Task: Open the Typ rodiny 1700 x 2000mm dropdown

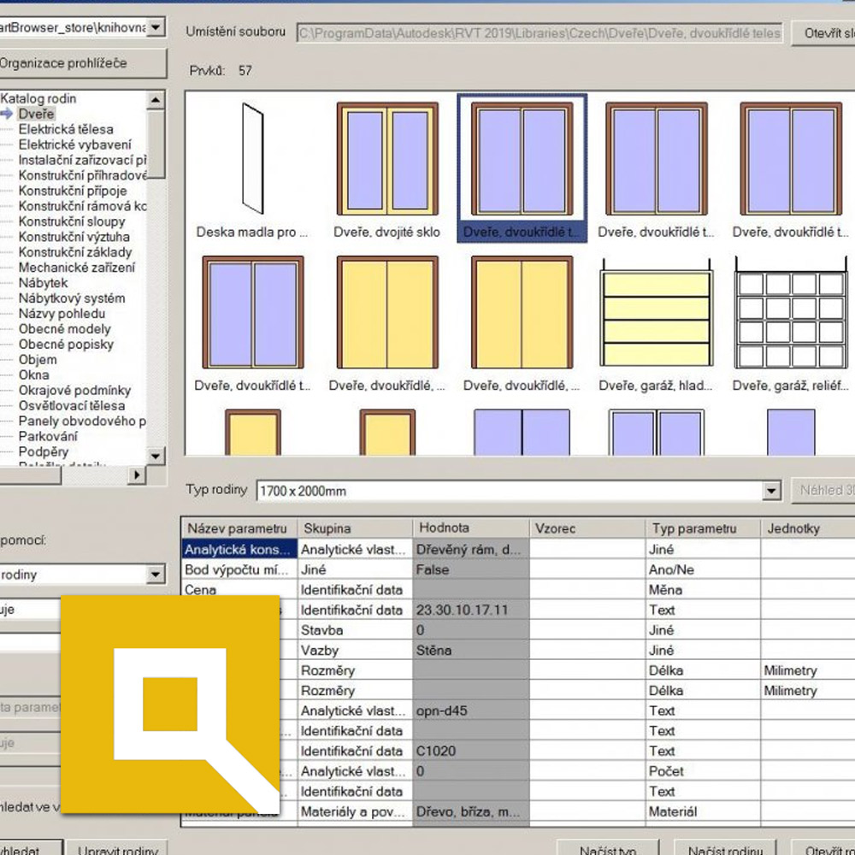Action: (x=771, y=491)
